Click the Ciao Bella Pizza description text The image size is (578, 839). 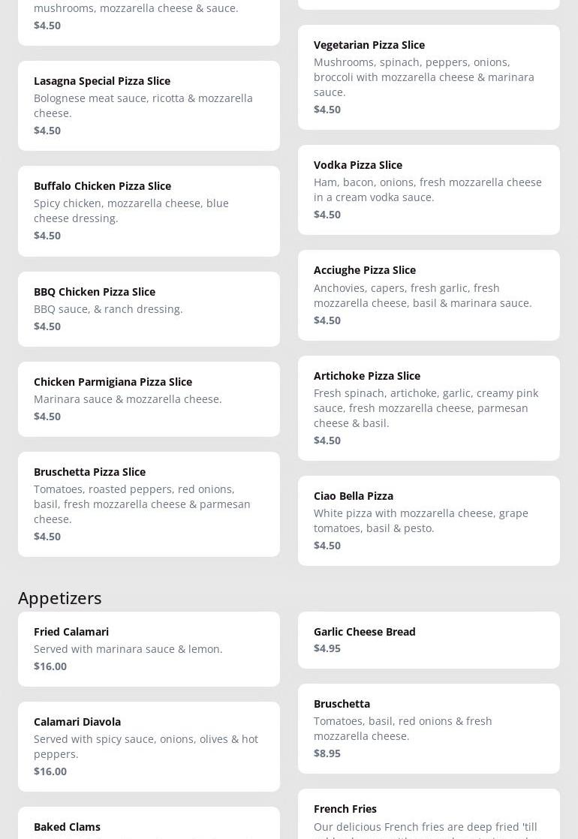click(420, 520)
